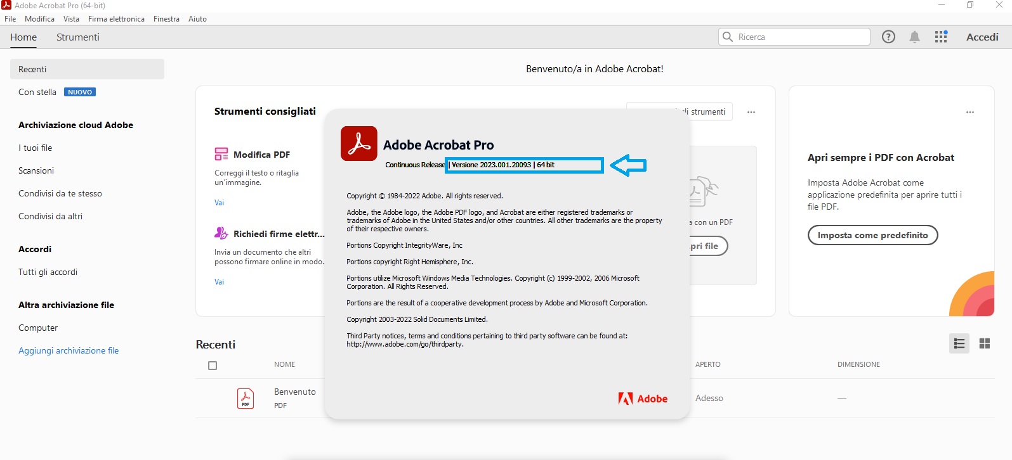Click Imposta come predefinito button
The width and height of the screenshot is (1012, 460).
872,235
